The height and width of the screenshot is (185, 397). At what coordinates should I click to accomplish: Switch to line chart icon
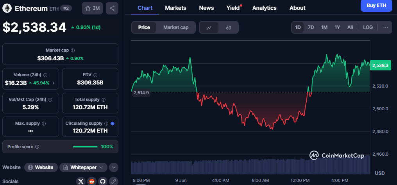click(209, 28)
